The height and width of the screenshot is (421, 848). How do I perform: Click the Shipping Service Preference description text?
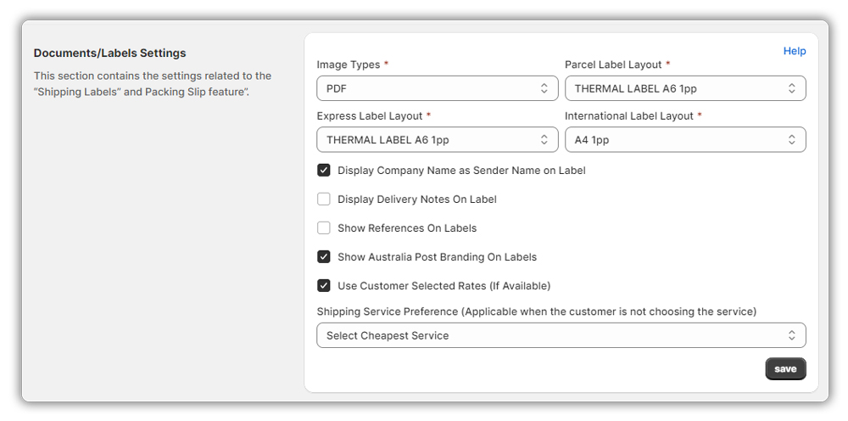tap(537, 312)
